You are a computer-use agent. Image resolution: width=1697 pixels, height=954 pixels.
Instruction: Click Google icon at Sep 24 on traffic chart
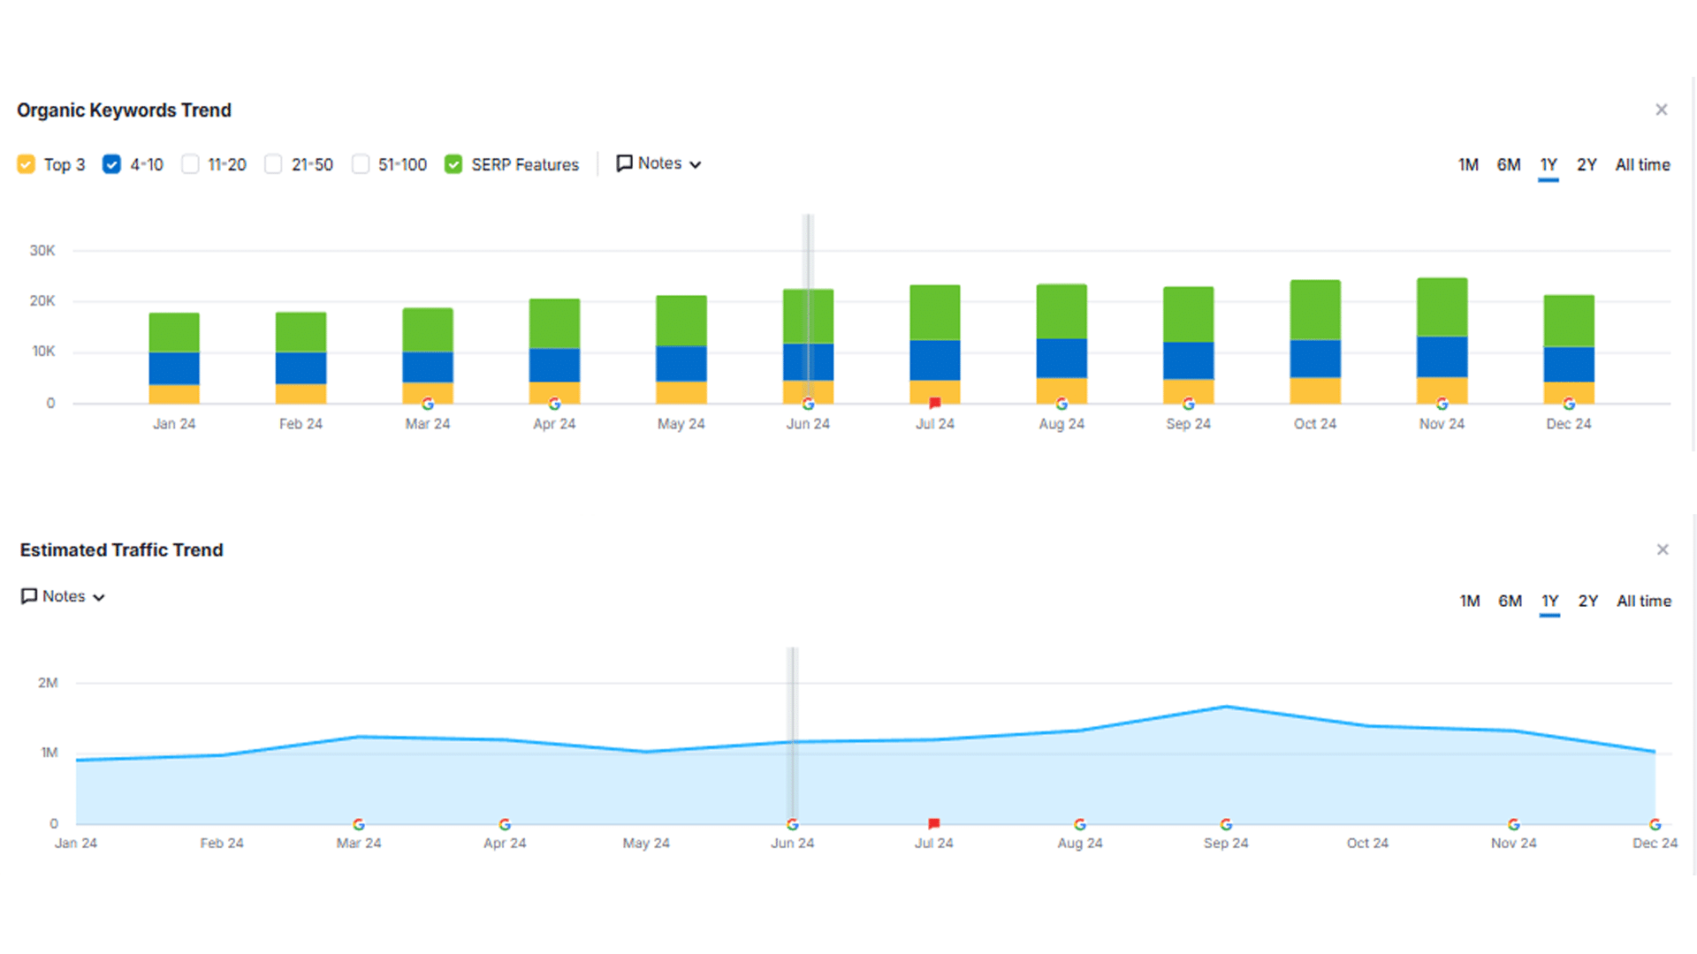1226,824
